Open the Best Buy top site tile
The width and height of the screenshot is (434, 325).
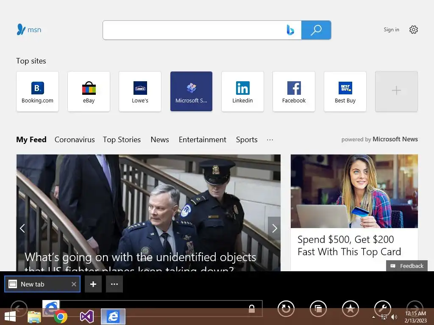pyautogui.click(x=345, y=91)
